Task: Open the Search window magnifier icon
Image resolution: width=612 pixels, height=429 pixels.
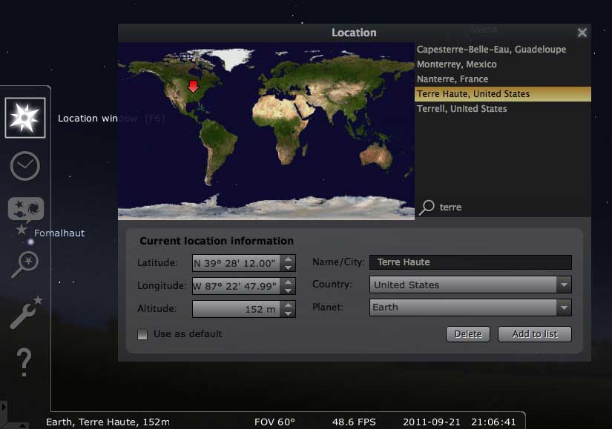Action: click(x=24, y=264)
